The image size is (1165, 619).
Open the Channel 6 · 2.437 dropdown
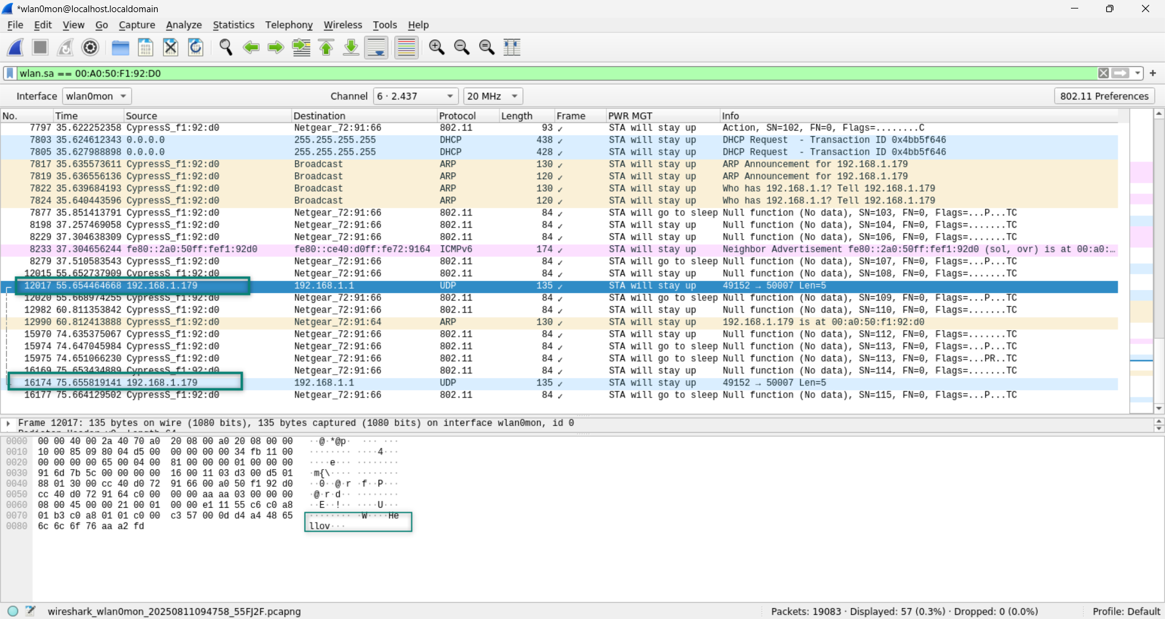click(416, 96)
